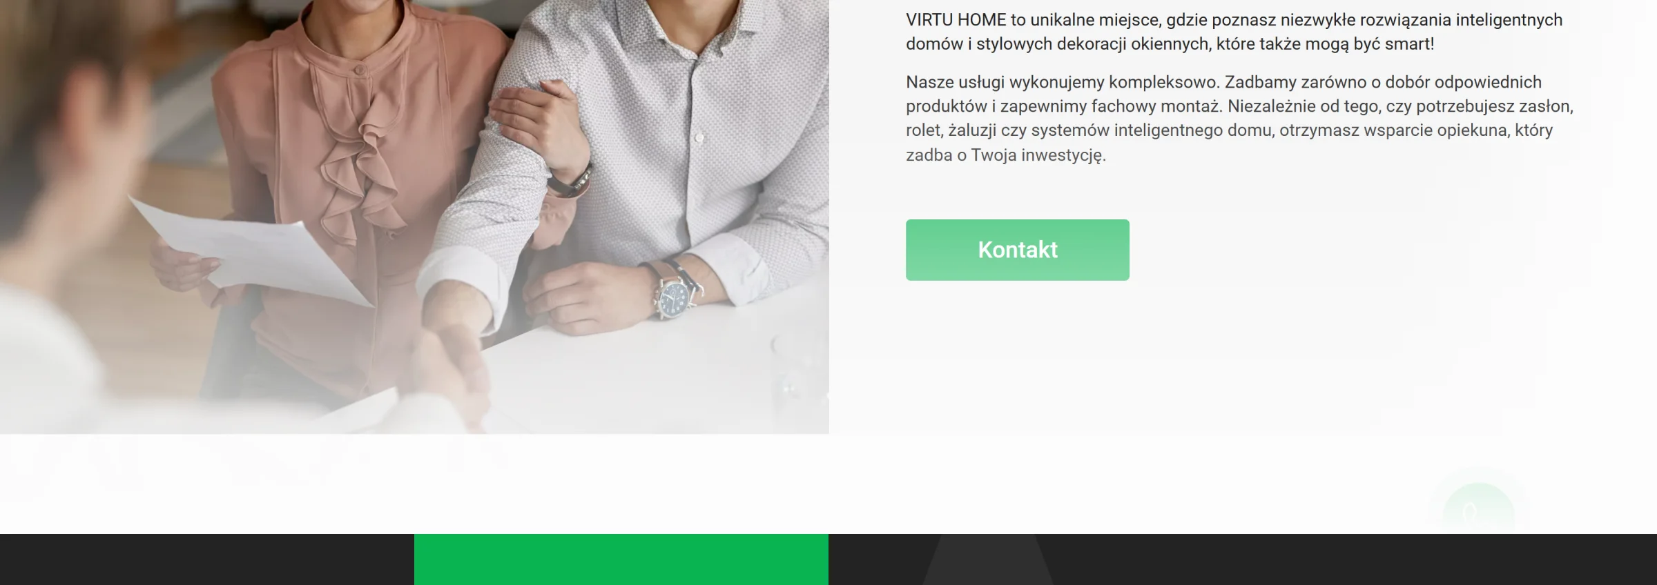Click 'stylowych dekoracji okiennych' text

1093,44
